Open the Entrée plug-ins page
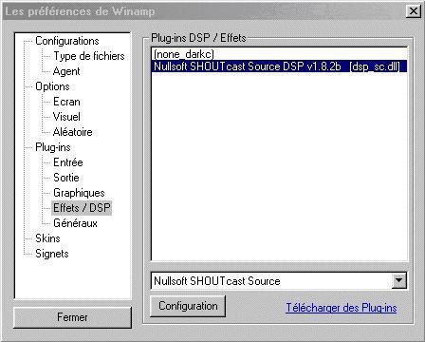425x342 pixels. point(68,162)
